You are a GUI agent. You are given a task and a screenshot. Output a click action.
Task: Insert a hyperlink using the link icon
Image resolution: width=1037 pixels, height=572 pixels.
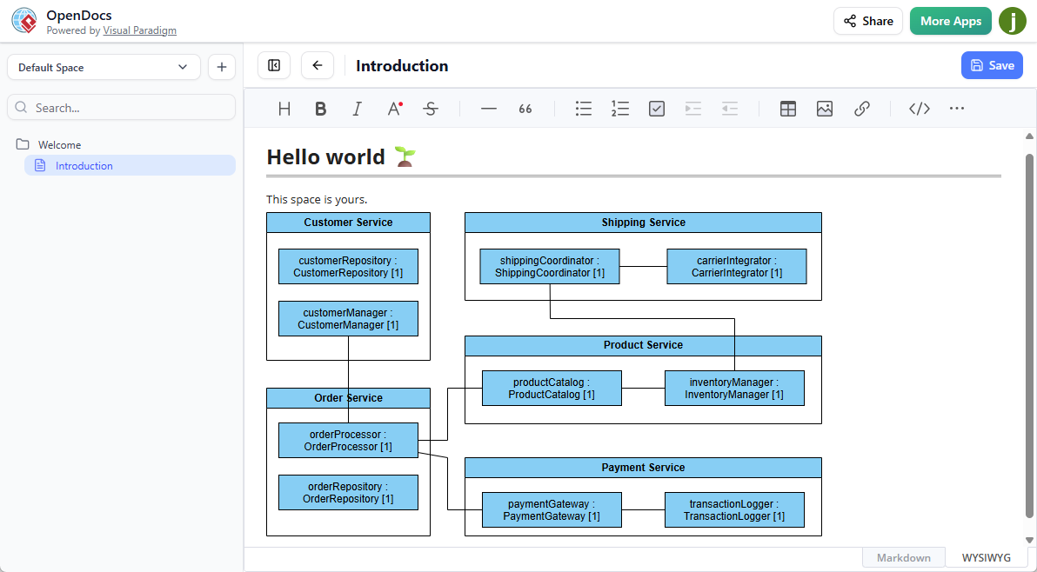click(x=861, y=108)
